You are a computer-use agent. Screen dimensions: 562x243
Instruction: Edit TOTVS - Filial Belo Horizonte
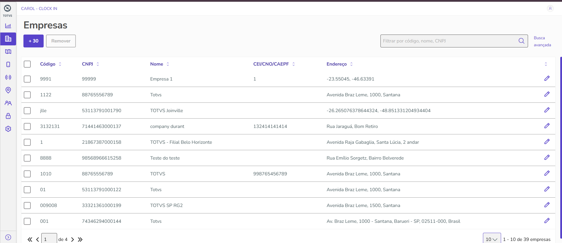click(547, 142)
